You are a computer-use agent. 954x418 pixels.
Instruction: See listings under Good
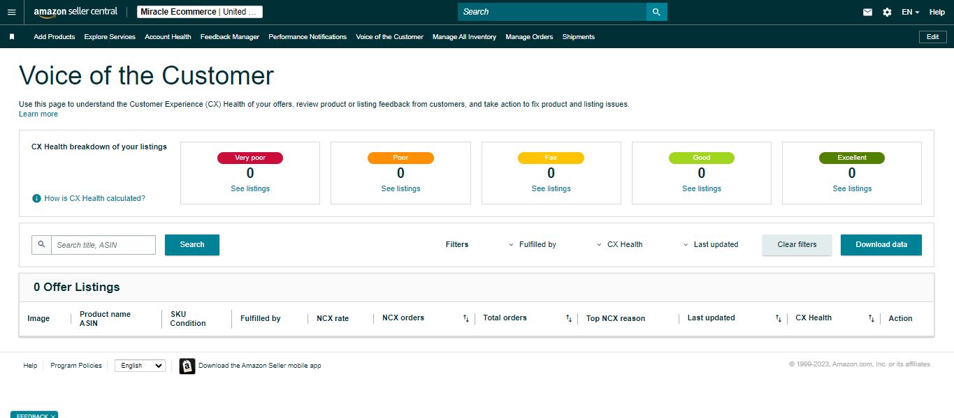[702, 188]
